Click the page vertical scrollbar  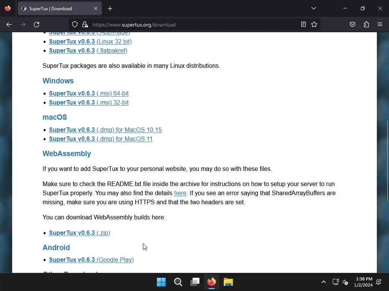coord(387,161)
